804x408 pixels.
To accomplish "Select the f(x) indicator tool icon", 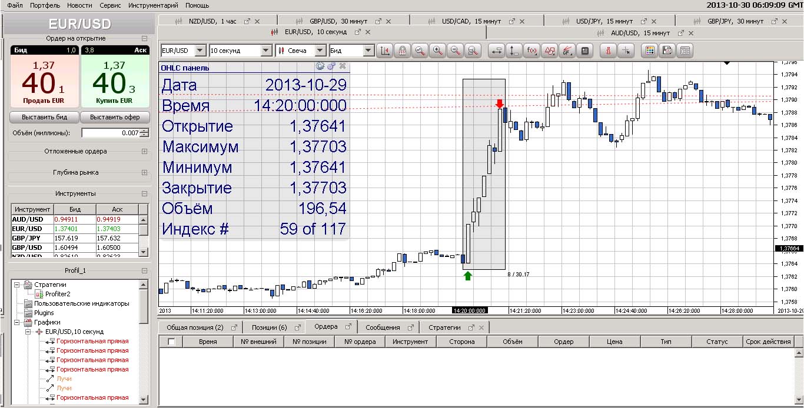I will [x=531, y=51].
